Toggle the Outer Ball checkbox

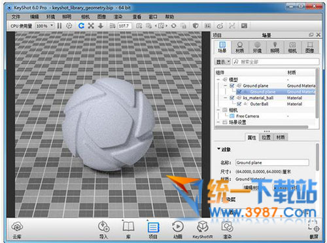tap(239, 104)
